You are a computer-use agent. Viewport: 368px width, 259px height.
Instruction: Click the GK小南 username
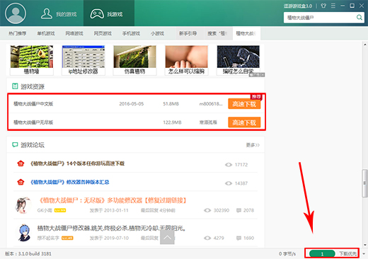45,210
